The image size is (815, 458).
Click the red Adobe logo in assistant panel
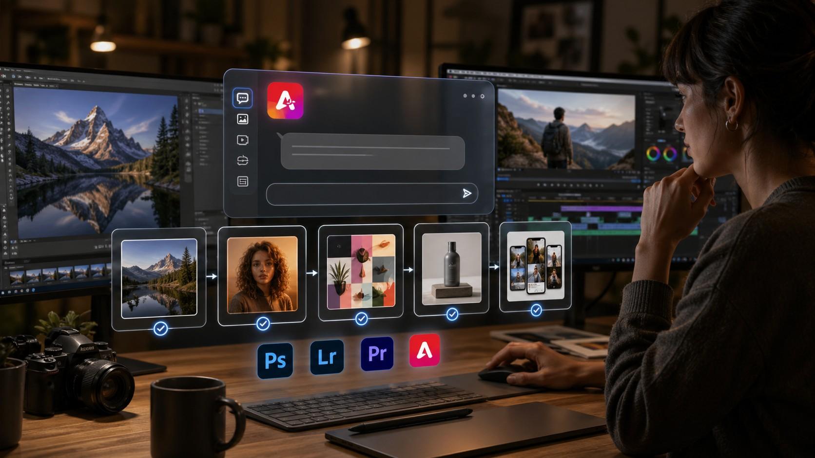(x=285, y=101)
